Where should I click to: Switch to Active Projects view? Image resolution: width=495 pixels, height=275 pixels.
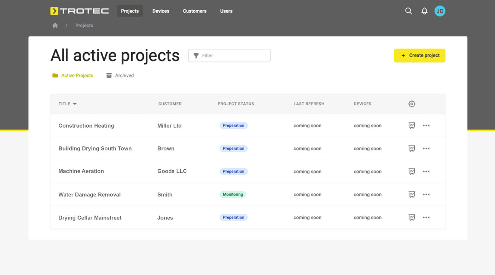[x=73, y=75]
